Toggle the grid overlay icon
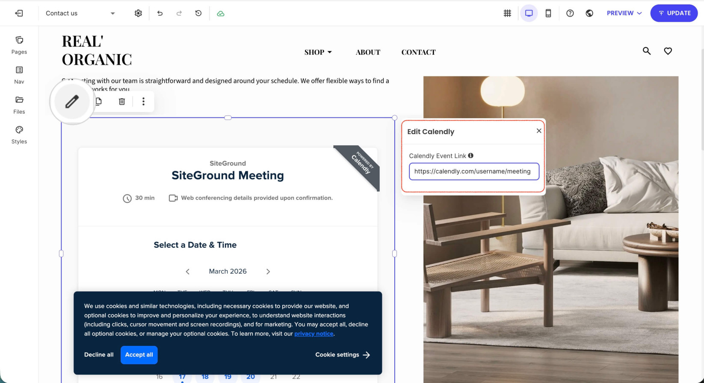 [507, 13]
